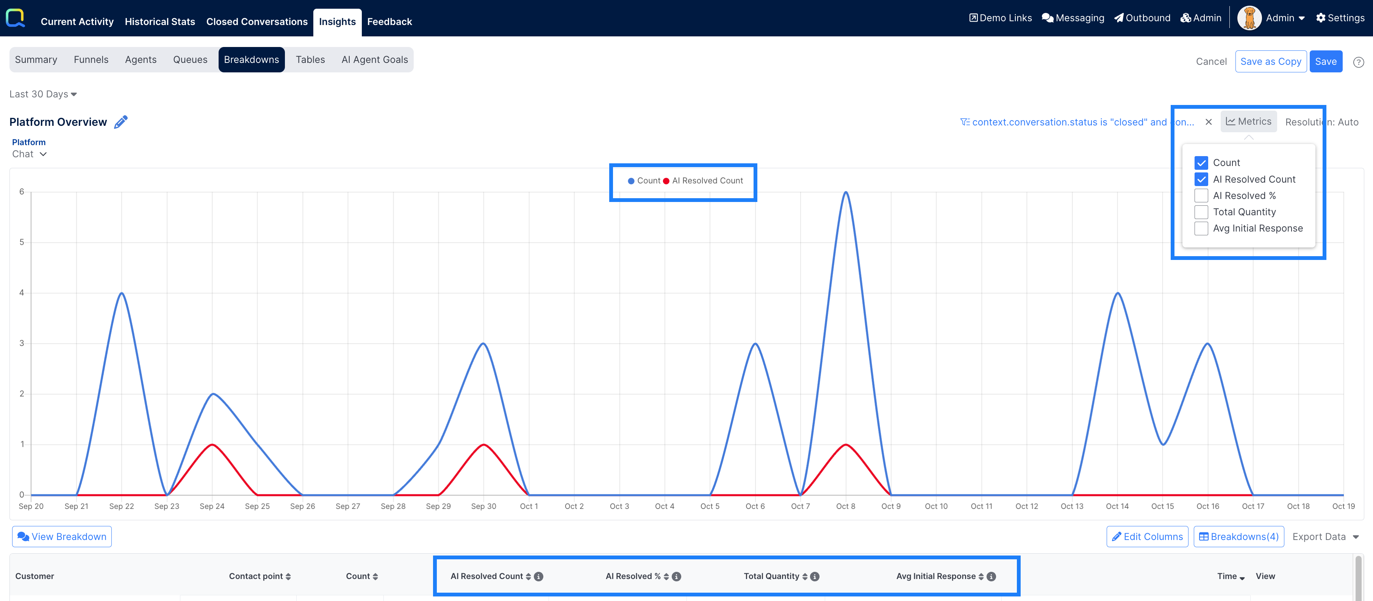Click the Settings gear icon
The image size is (1373, 601).
tap(1320, 18)
